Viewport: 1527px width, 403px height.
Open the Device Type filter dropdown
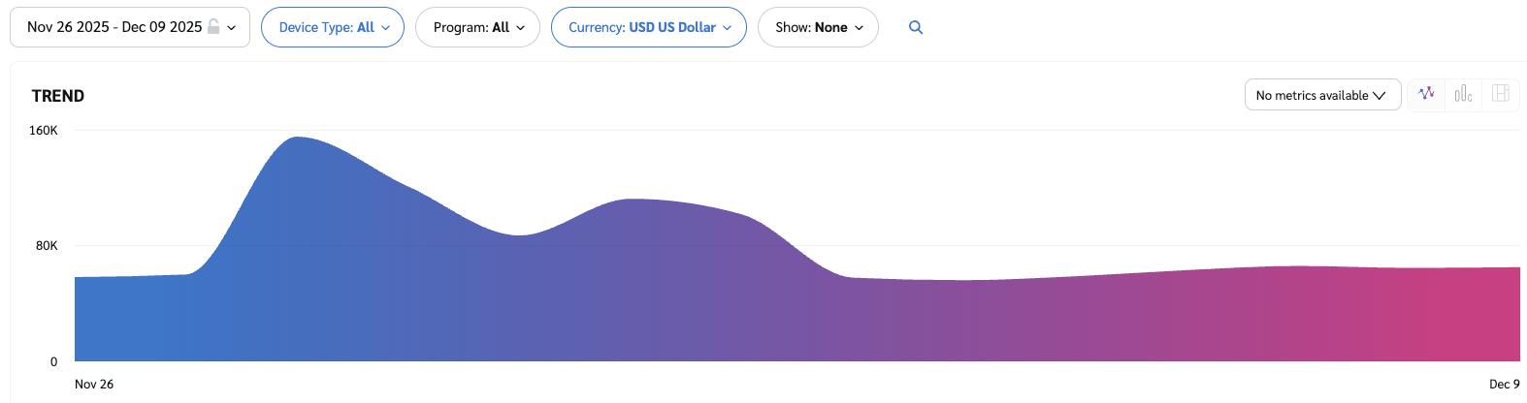click(x=333, y=27)
